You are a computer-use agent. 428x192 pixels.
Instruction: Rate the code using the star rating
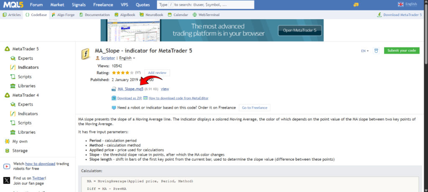click(x=122, y=73)
